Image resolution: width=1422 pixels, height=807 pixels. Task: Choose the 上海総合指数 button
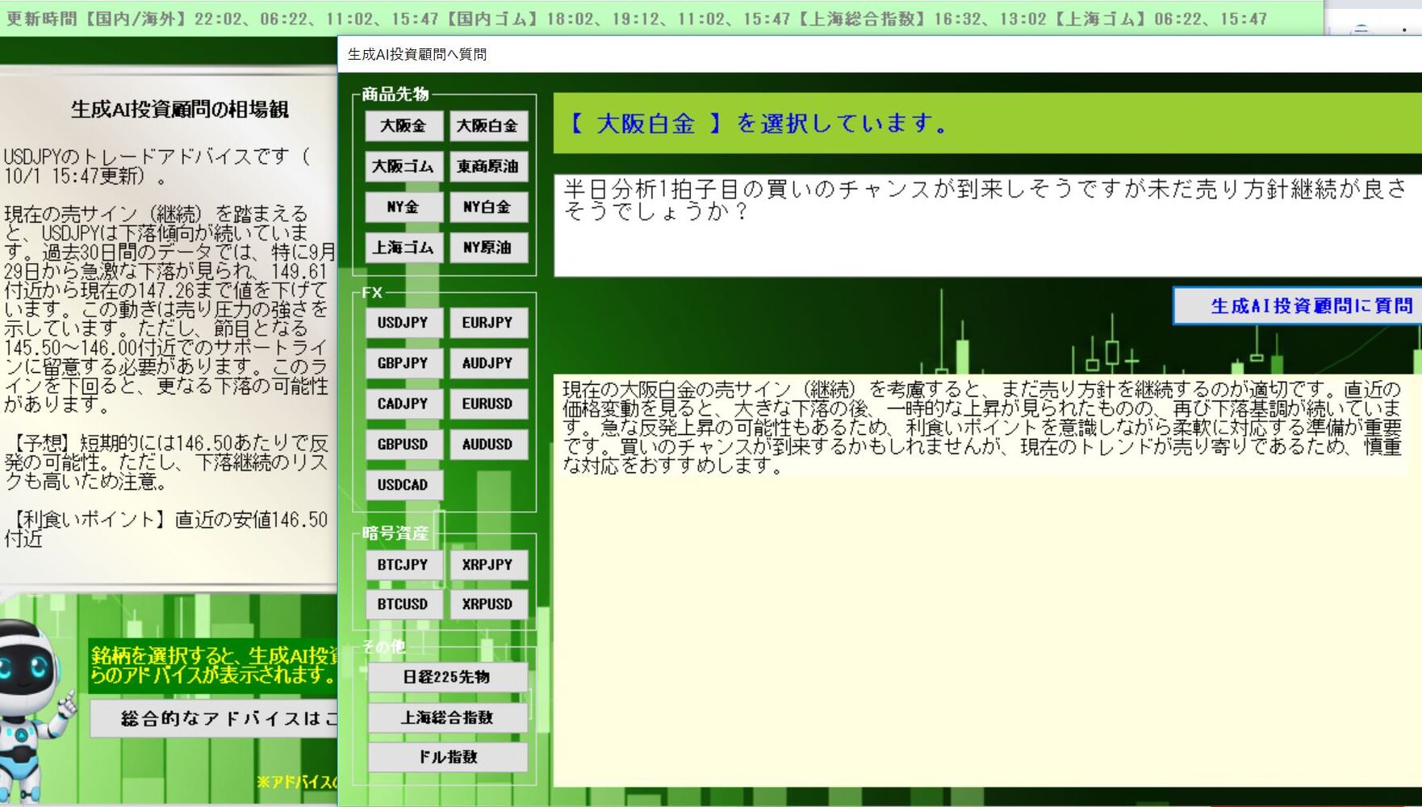[x=447, y=717]
